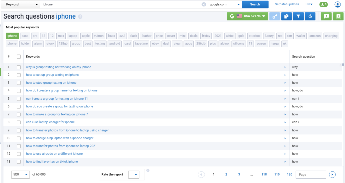
Task: Open the filter funnel icon
Action: pos(298,16)
